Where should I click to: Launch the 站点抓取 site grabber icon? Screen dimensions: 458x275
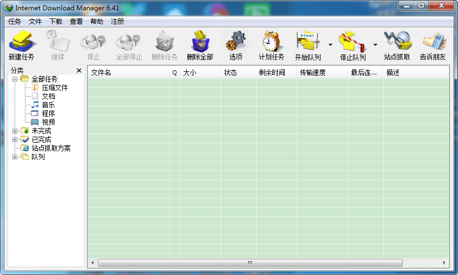tap(397, 41)
